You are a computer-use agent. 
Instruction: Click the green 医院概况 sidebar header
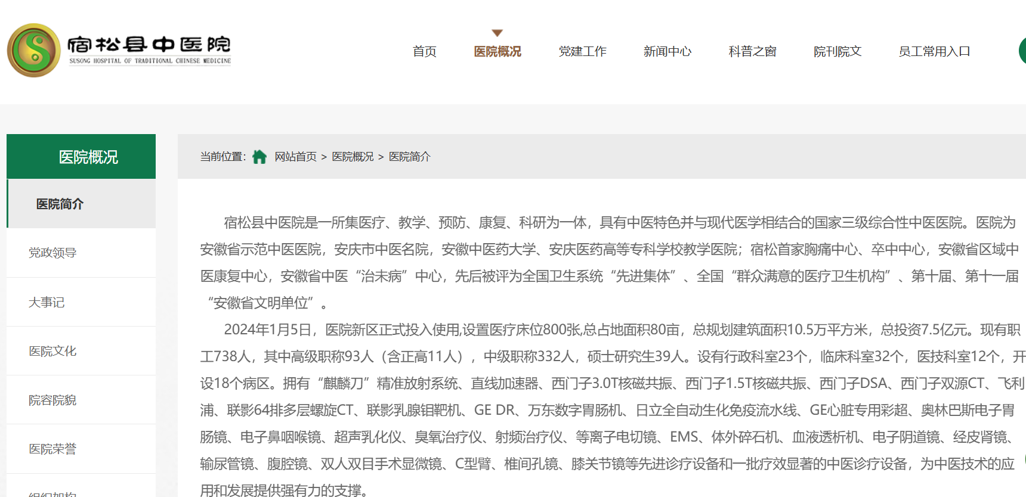[81, 157]
